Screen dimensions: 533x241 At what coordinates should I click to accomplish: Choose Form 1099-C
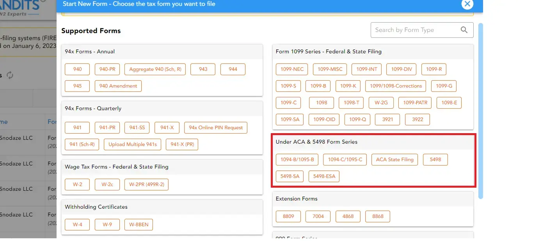[x=288, y=103]
